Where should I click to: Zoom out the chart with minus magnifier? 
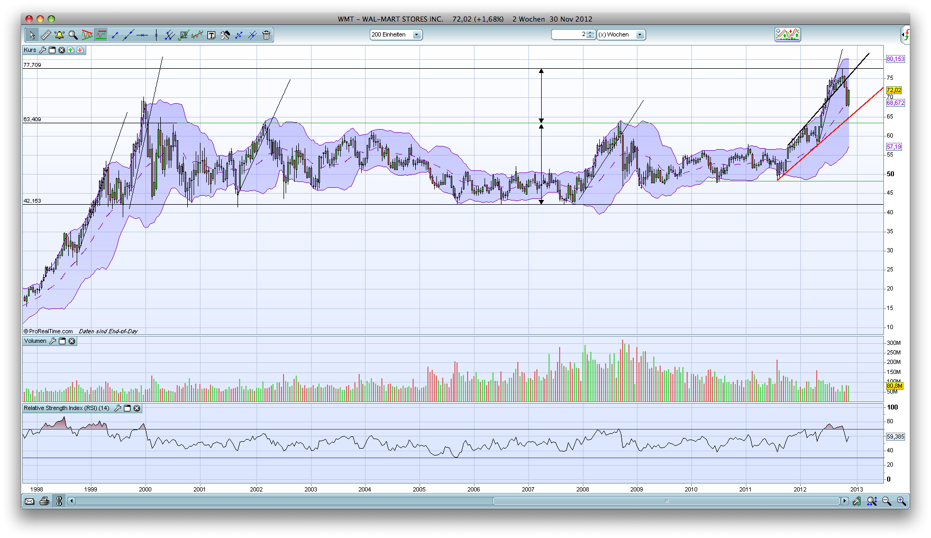tap(887, 501)
